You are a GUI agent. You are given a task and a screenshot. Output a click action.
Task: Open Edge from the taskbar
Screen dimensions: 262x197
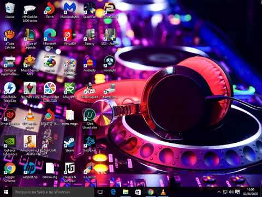pyautogui.click(x=113, y=192)
